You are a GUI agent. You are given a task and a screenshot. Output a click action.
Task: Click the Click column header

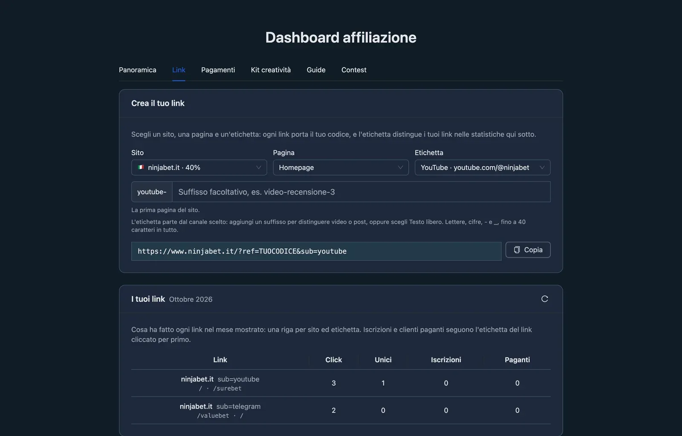tap(333, 360)
